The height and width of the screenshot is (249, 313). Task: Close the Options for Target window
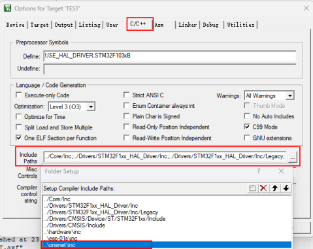pos(306,8)
